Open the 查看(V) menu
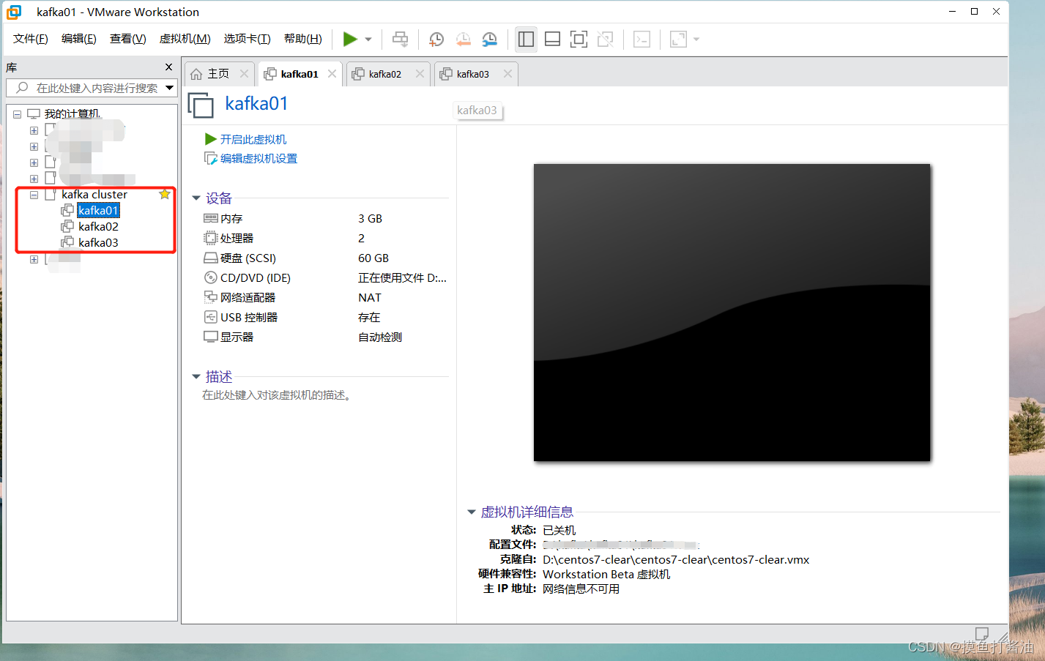 (127, 39)
